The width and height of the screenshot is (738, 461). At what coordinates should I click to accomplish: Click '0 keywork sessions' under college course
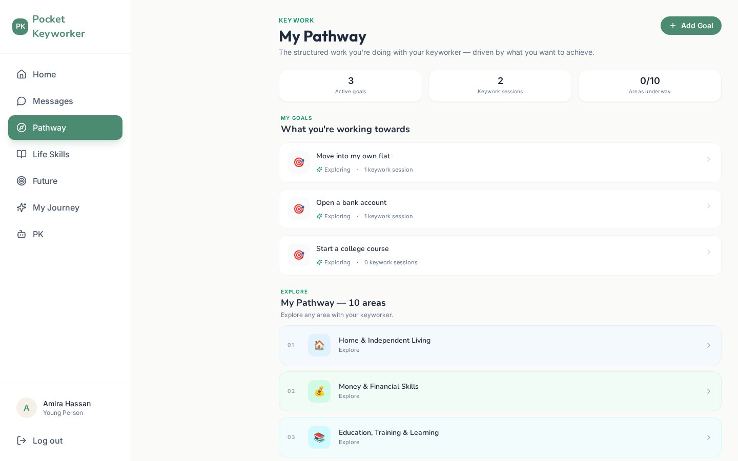391,262
